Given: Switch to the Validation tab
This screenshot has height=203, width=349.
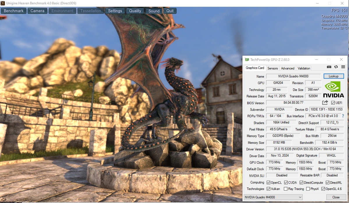Looking at the screenshot, I should click(x=304, y=68).
